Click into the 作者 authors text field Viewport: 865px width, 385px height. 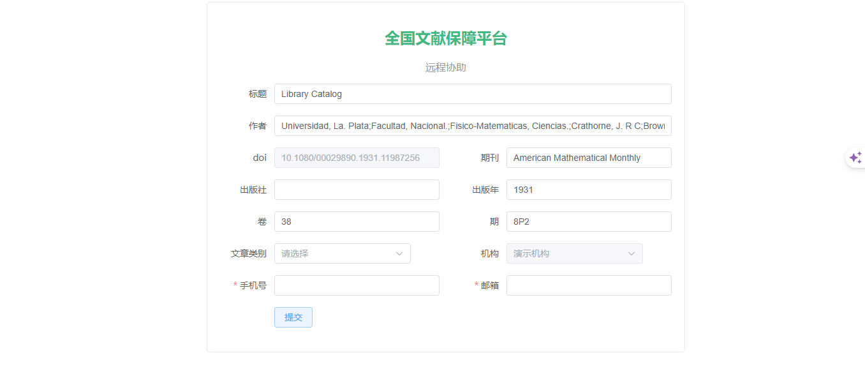(x=472, y=126)
